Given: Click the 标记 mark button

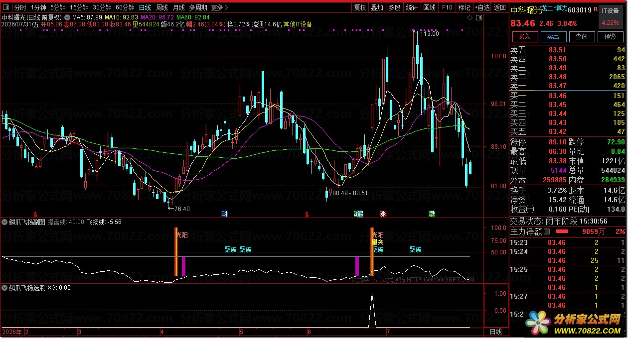Looking at the screenshot, I should [x=464, y=7].
